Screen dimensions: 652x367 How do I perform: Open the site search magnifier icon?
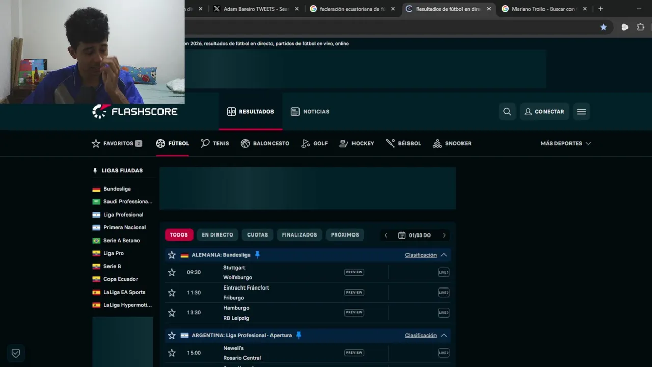pyautogui.click(x=507, y=112)
